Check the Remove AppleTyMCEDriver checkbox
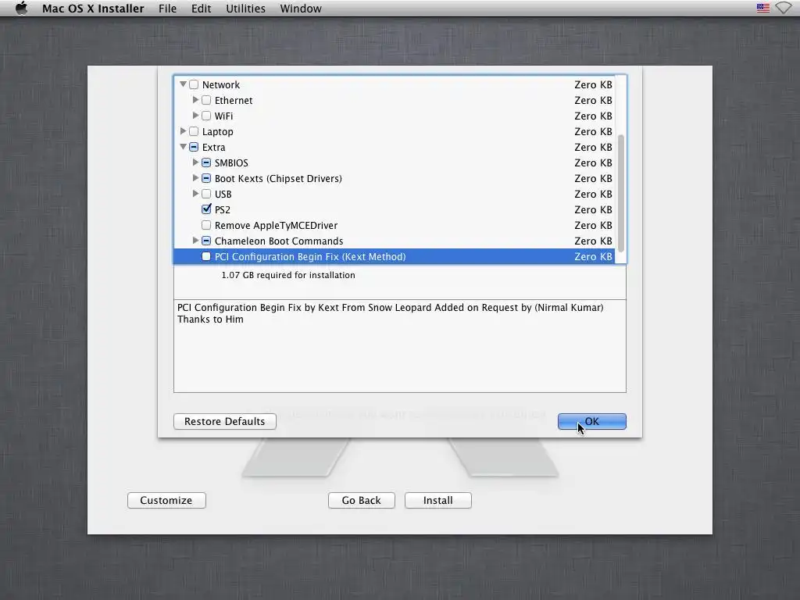Image resolution: width=800 pixels, height=600 pixels. pos(206,225)
